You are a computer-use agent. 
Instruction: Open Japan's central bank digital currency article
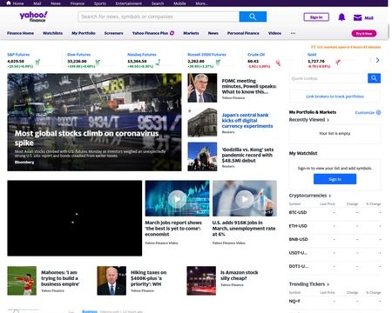[247, 121]
